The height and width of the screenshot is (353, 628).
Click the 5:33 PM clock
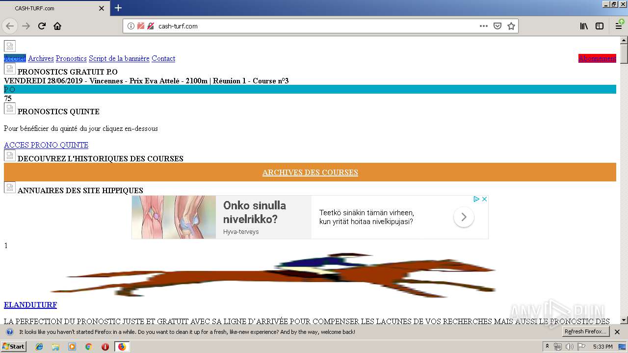click(x=602, y=347)
